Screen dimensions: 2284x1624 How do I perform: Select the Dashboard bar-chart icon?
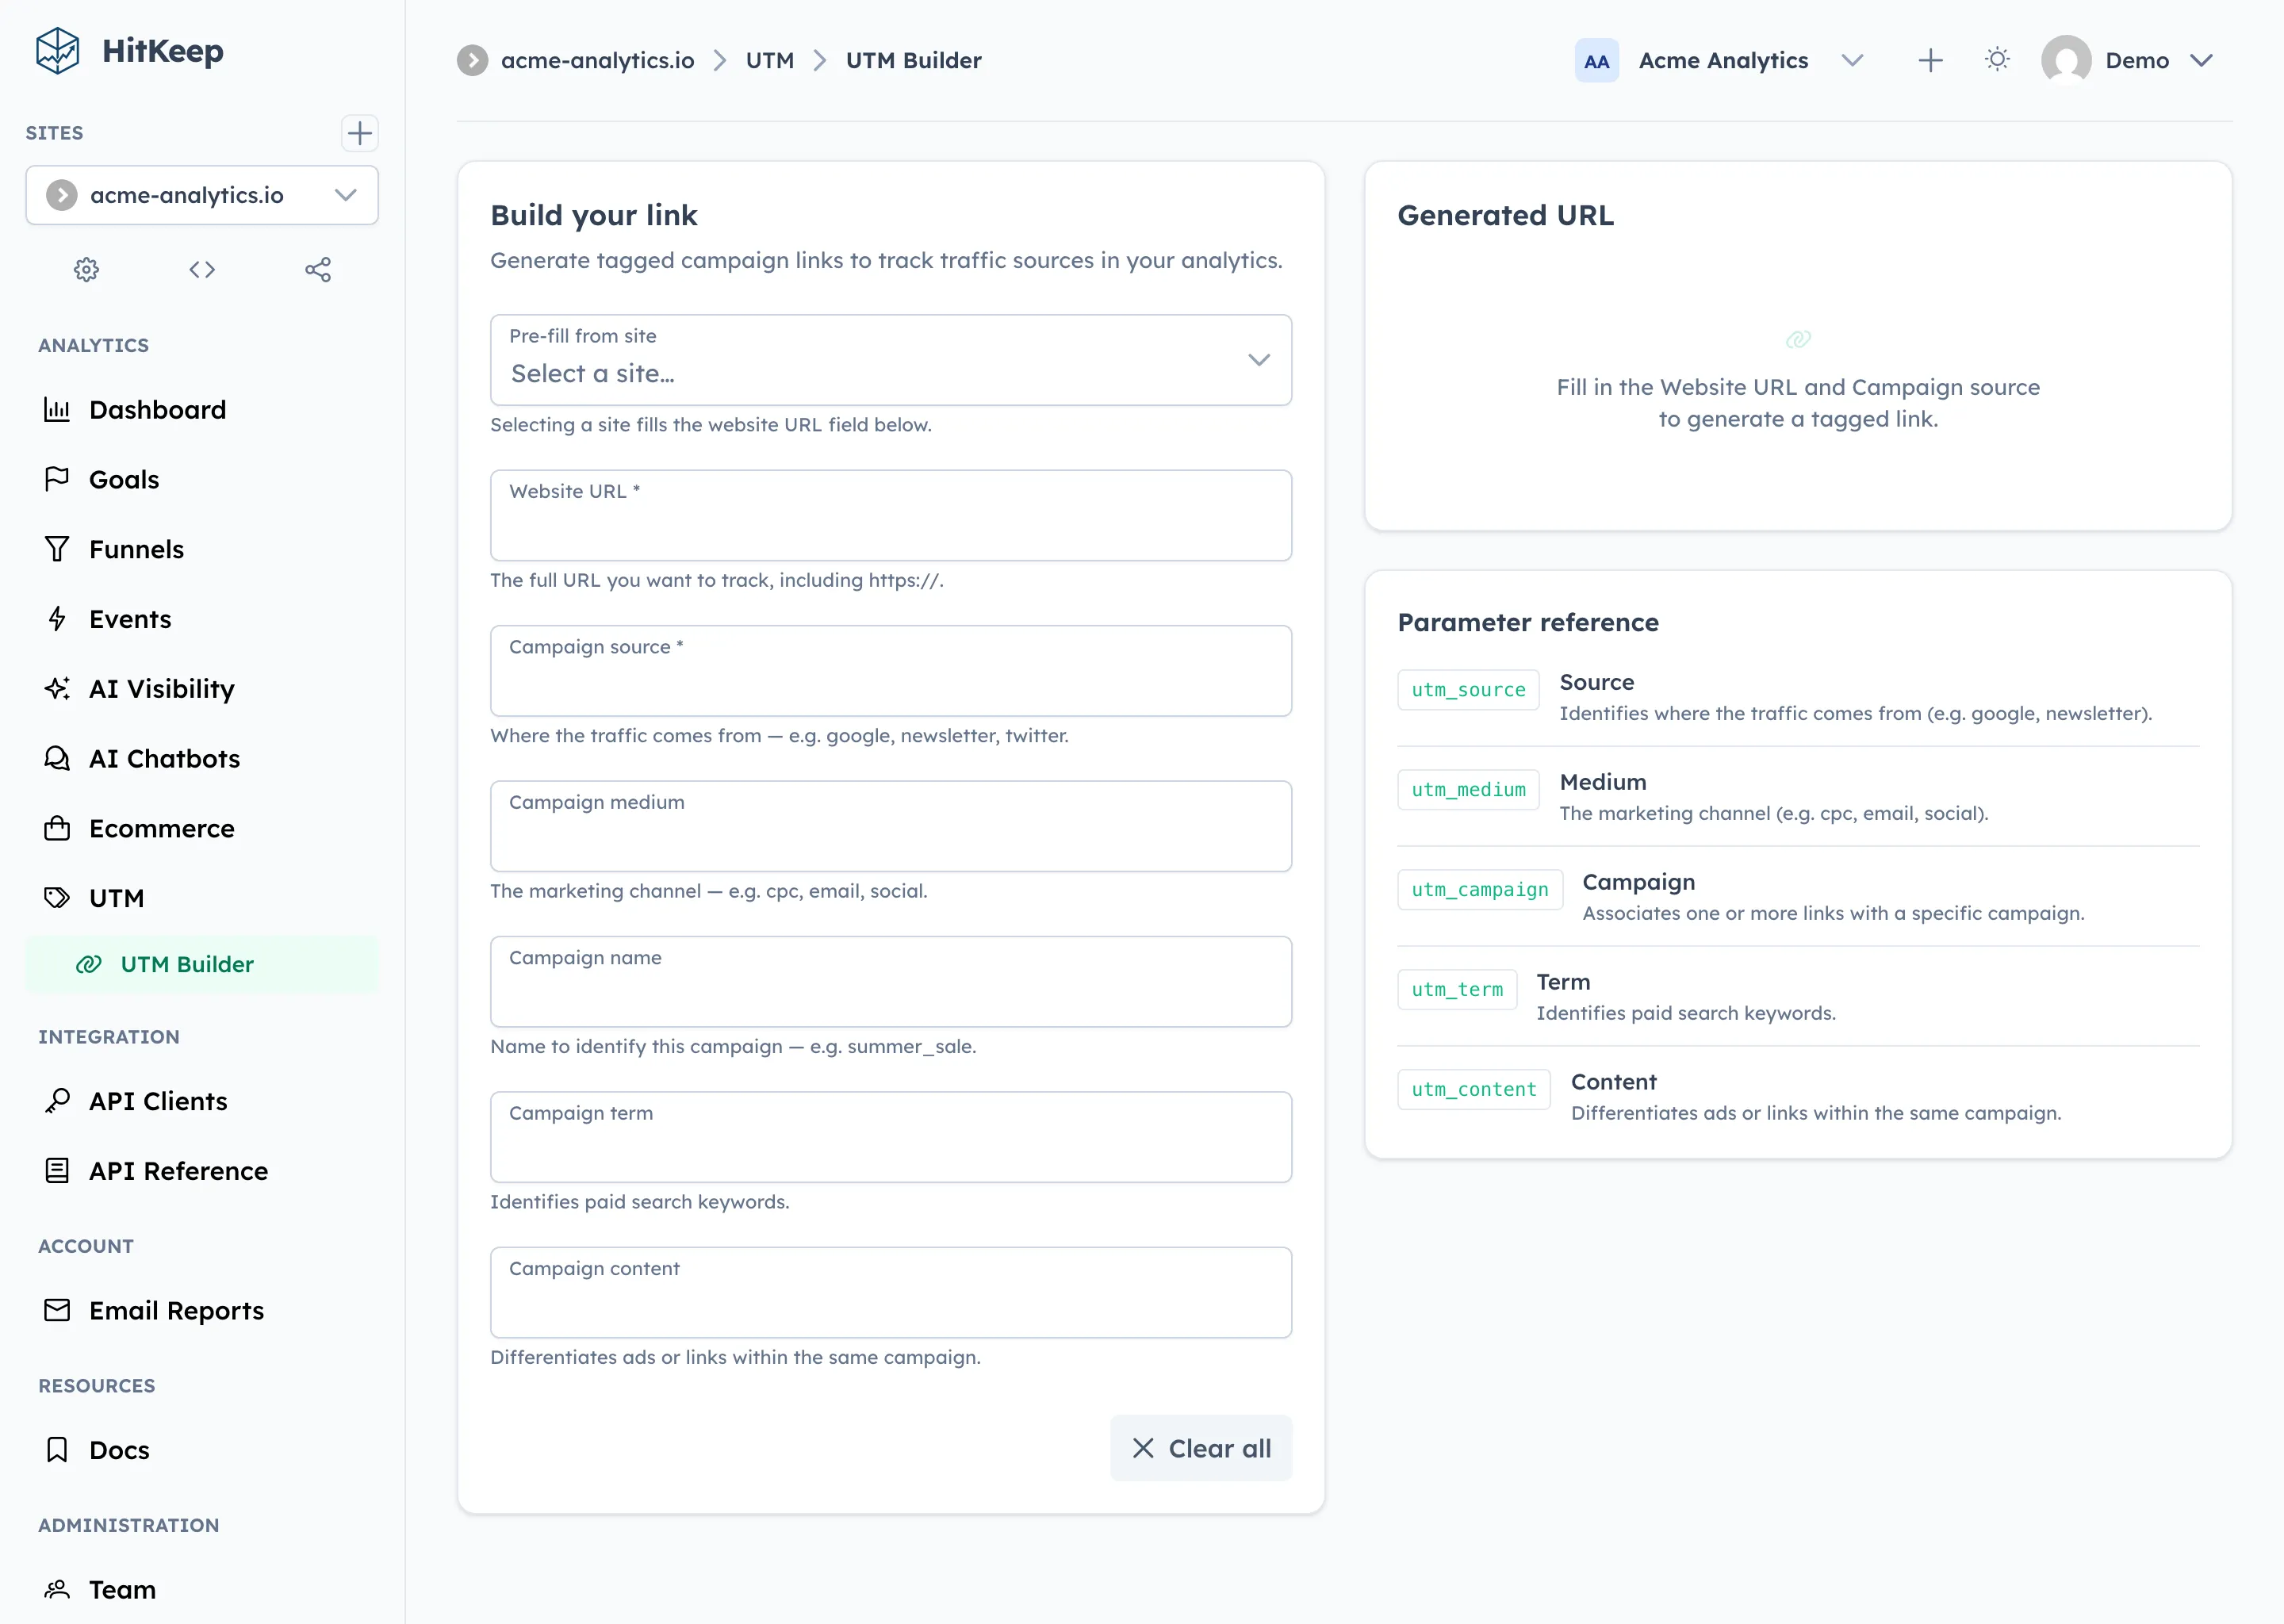57,409
